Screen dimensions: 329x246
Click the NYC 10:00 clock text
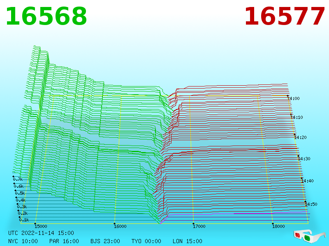(23, 241)
